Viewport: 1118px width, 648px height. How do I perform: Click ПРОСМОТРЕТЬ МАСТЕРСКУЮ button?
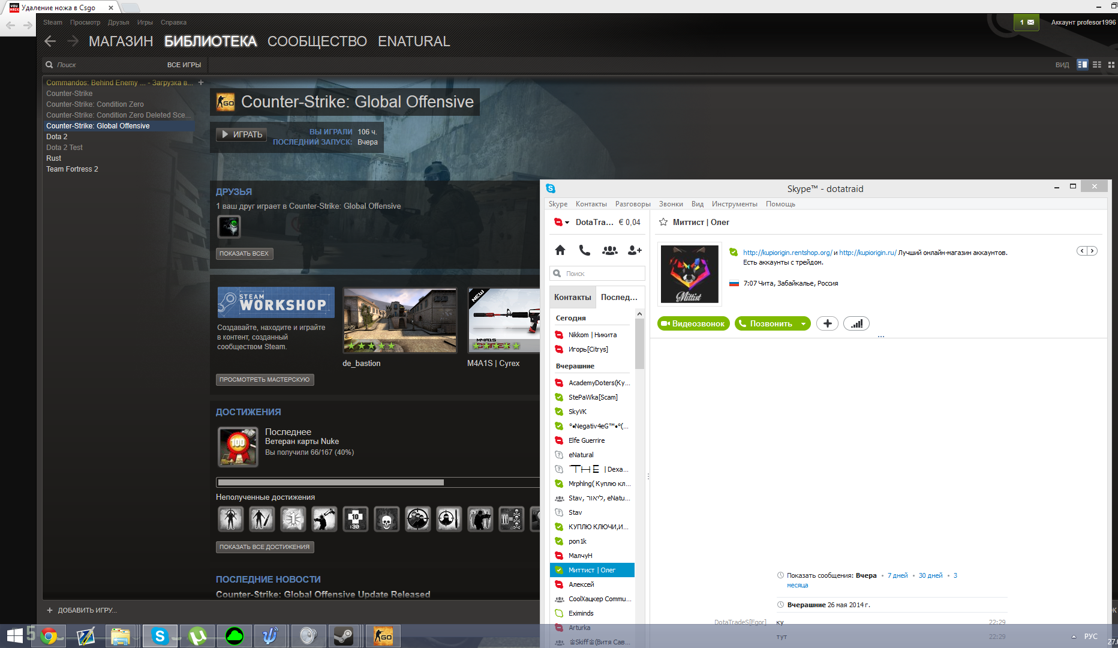[x=265, y=380]
